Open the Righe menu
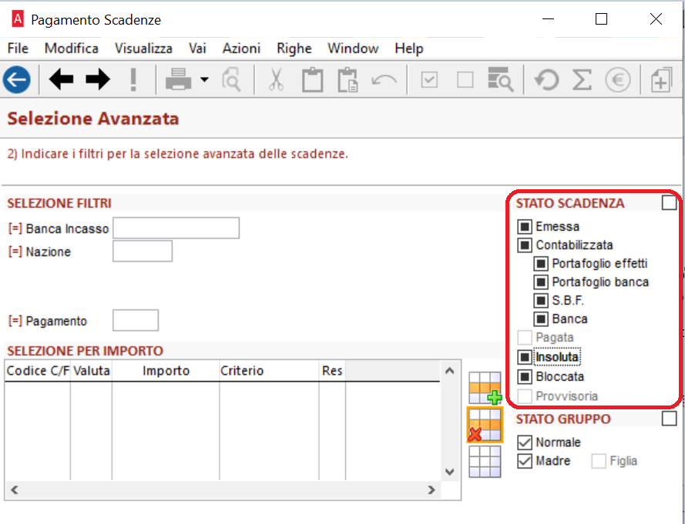Screen dimensions: 685x524 coord(294,48)
